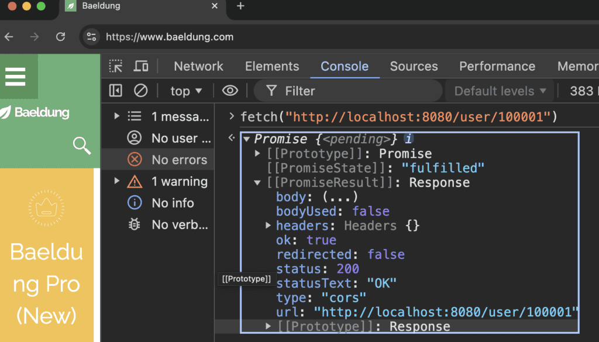Screen dimensions: 599x342
Task: Open the Baeldung hamburger menu
Action: click(x=15, y=77)
